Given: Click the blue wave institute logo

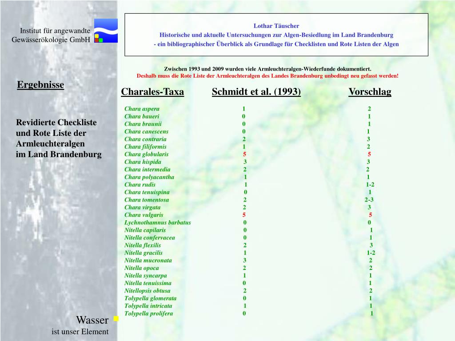Looking at the screenshot, I should [x=106, y=31].
